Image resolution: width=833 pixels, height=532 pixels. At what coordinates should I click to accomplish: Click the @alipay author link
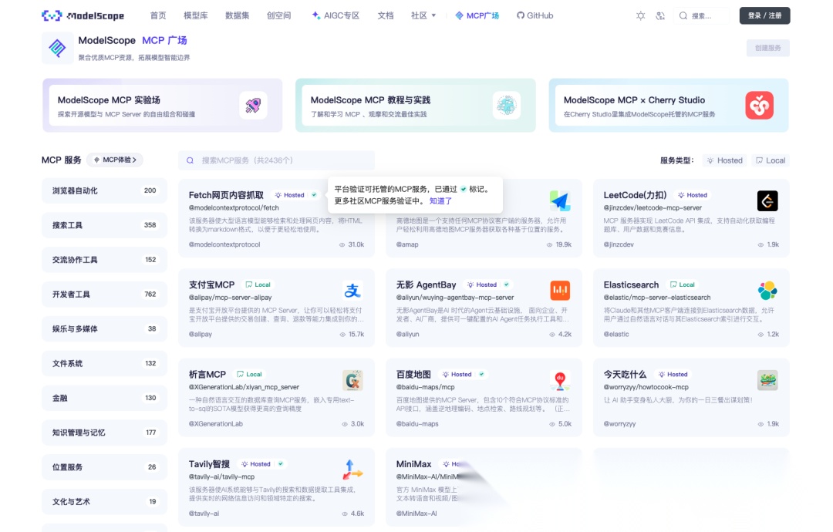pyautogui.click(x=201, y=335)
